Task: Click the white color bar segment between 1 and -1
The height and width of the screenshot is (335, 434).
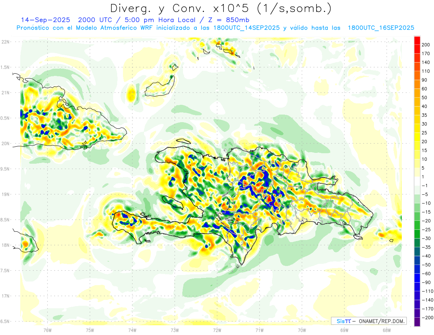Action: click(x=417, y=181)
